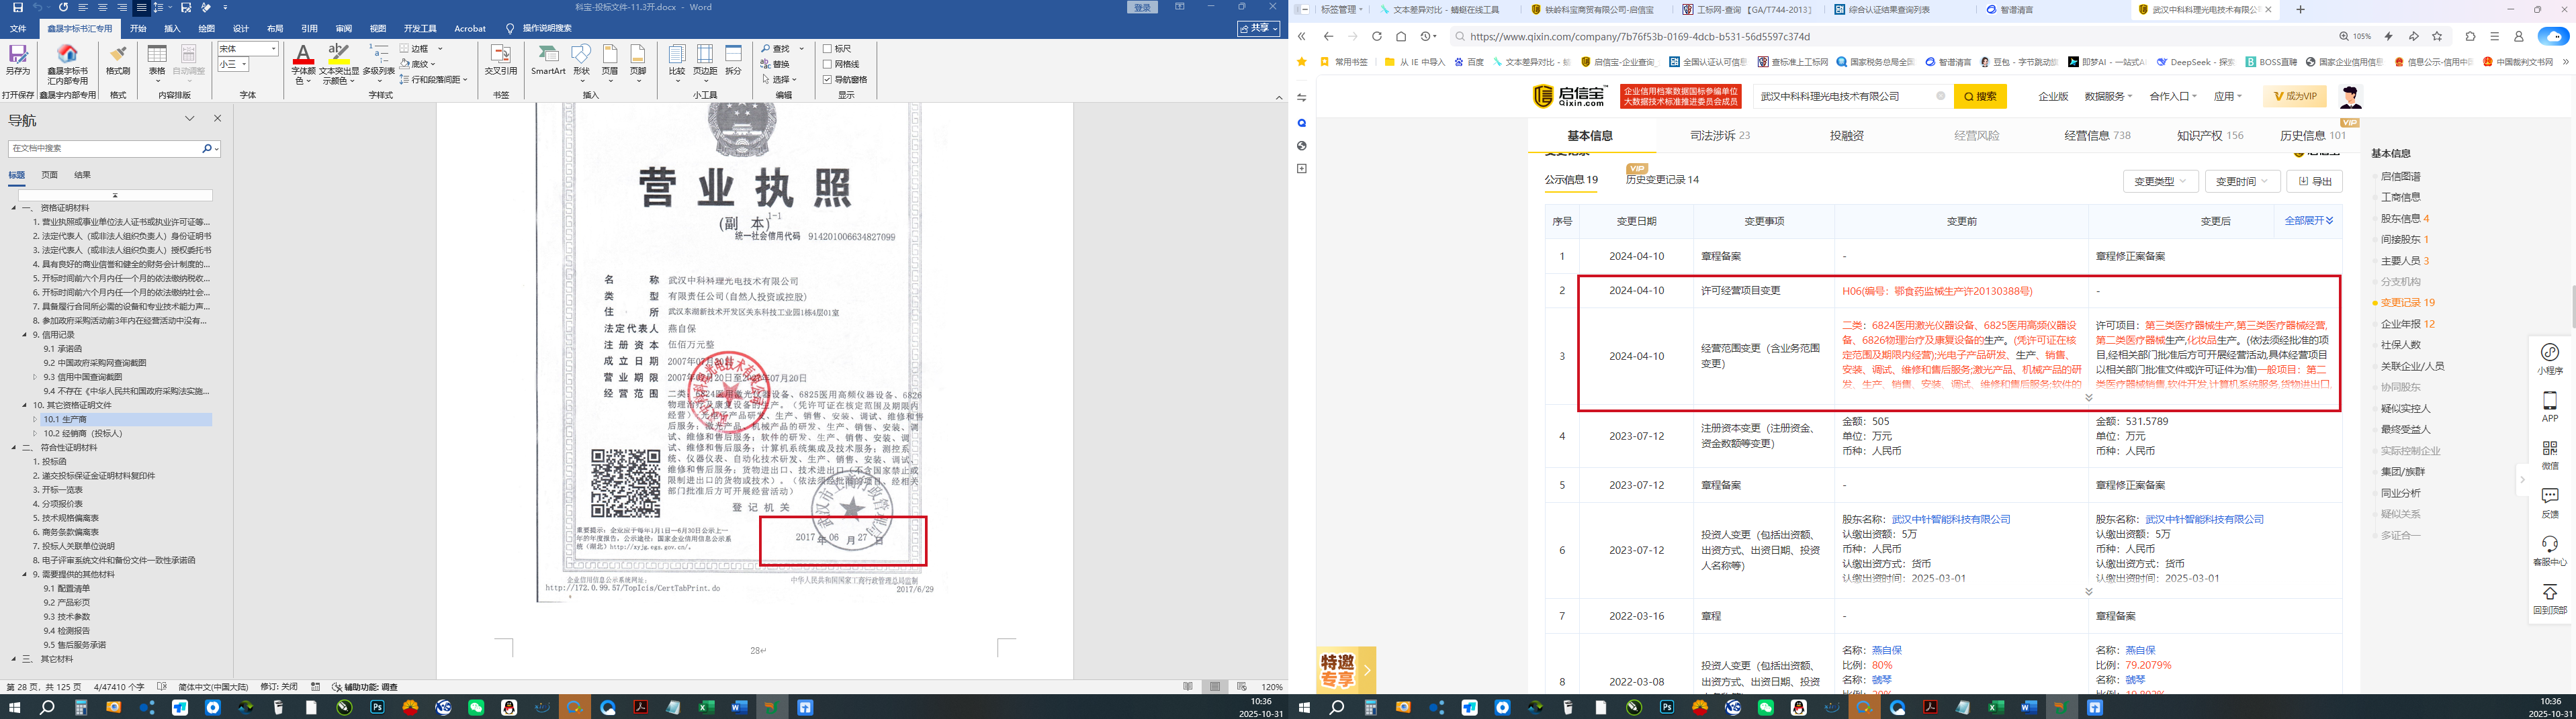Open Photoshop from the left taskbar
The width and height of the screenshot is (2576, 719).
coord(377,707)
